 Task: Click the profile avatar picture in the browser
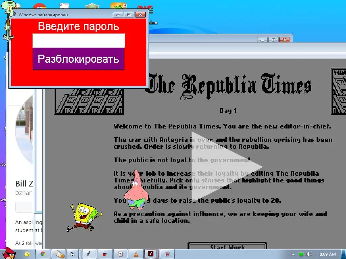[x=24, y=130]
